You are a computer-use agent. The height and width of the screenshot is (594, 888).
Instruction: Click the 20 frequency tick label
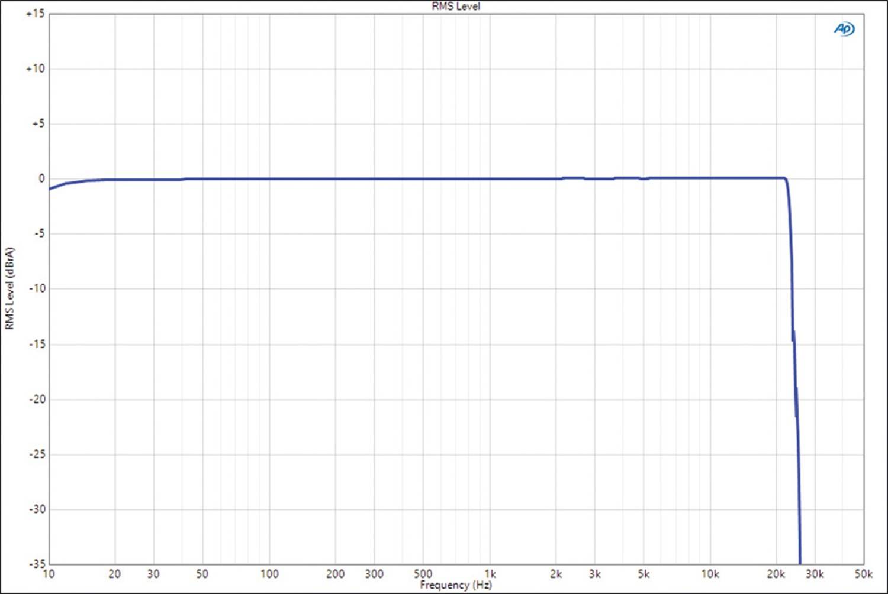pyautogui.click(x=115, y=574)
